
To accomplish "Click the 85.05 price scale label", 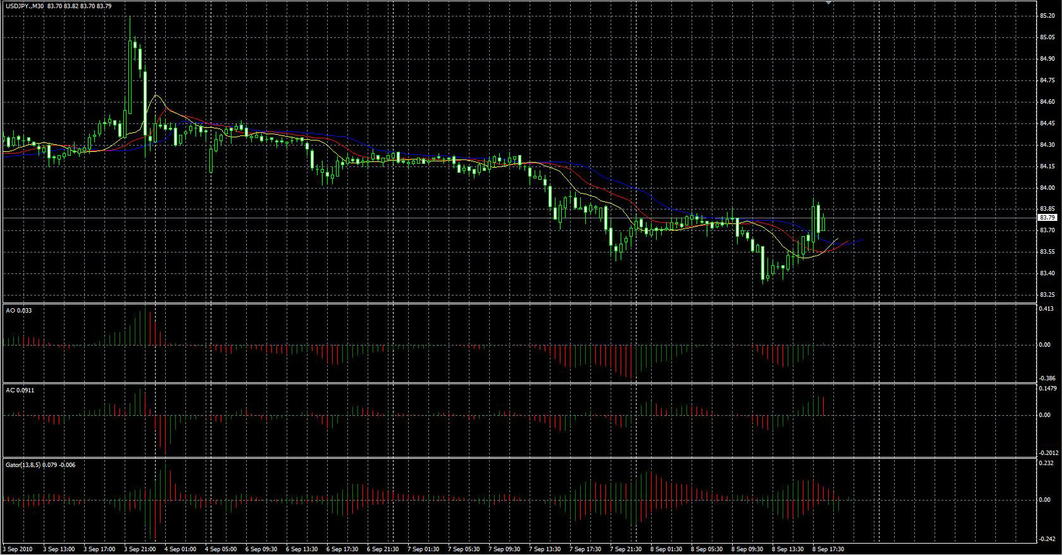I will tap(1047, 37).
